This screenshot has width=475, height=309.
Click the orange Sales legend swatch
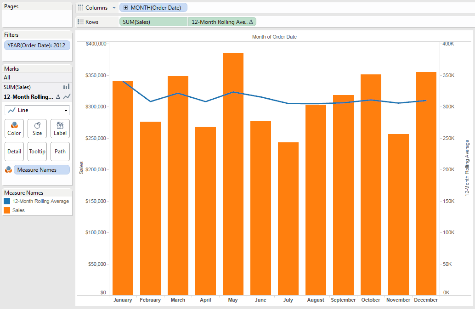[7, 210]
